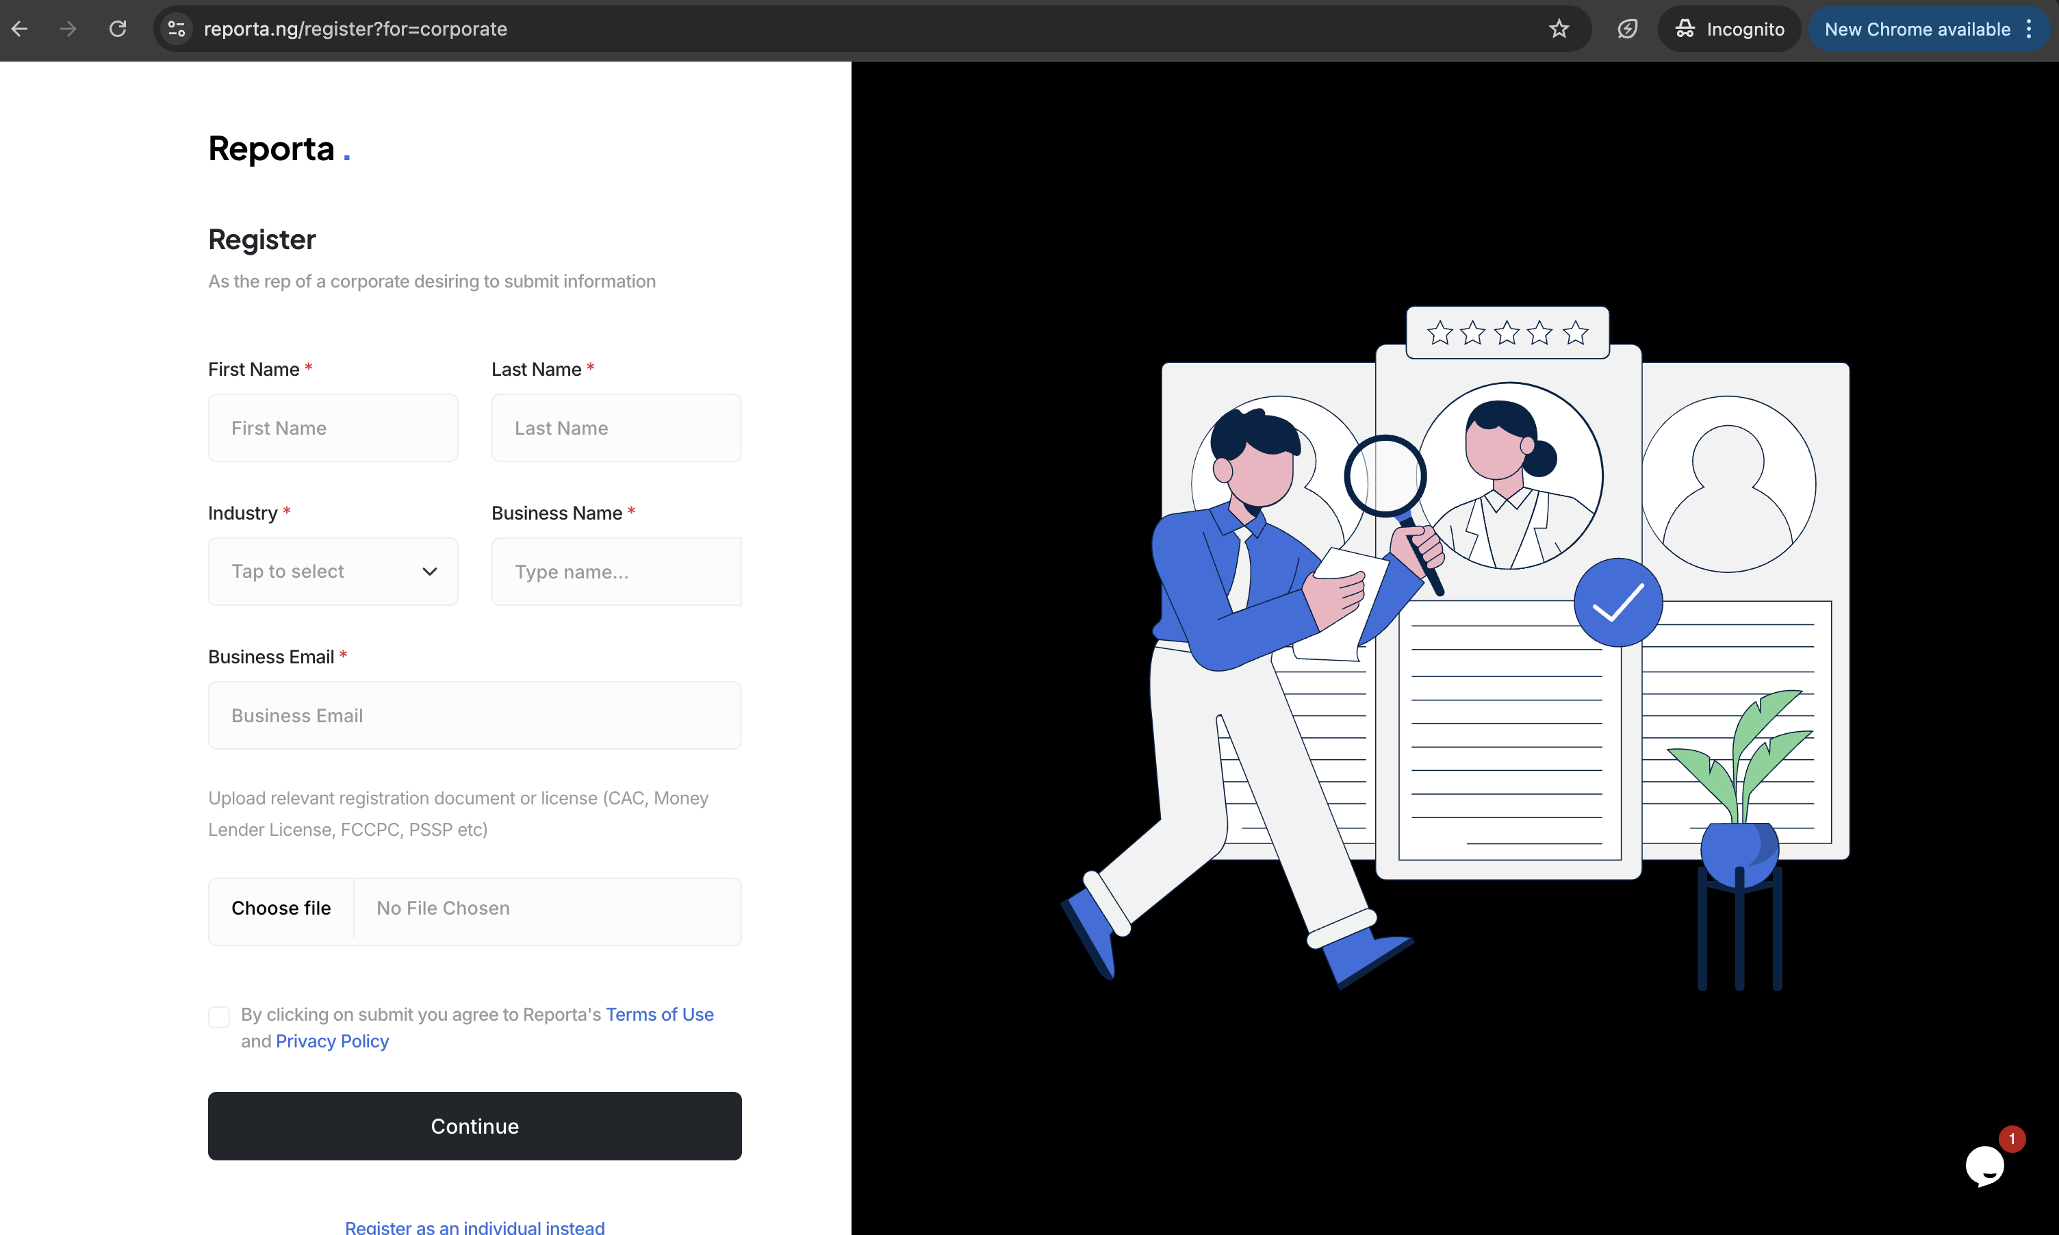Open the Privacy Policy link
This screenshot has width=2059, height=1235.
click(332, 1041)
